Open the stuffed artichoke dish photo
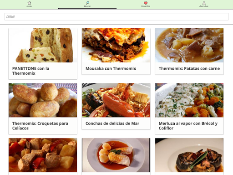This screenshot has height=175, width=233. [189, 155]
